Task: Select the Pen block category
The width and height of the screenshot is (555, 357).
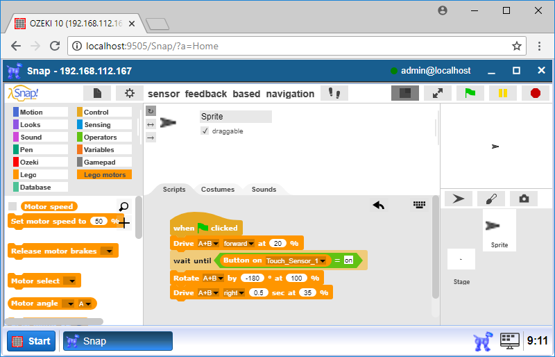Action: (40, 149)
